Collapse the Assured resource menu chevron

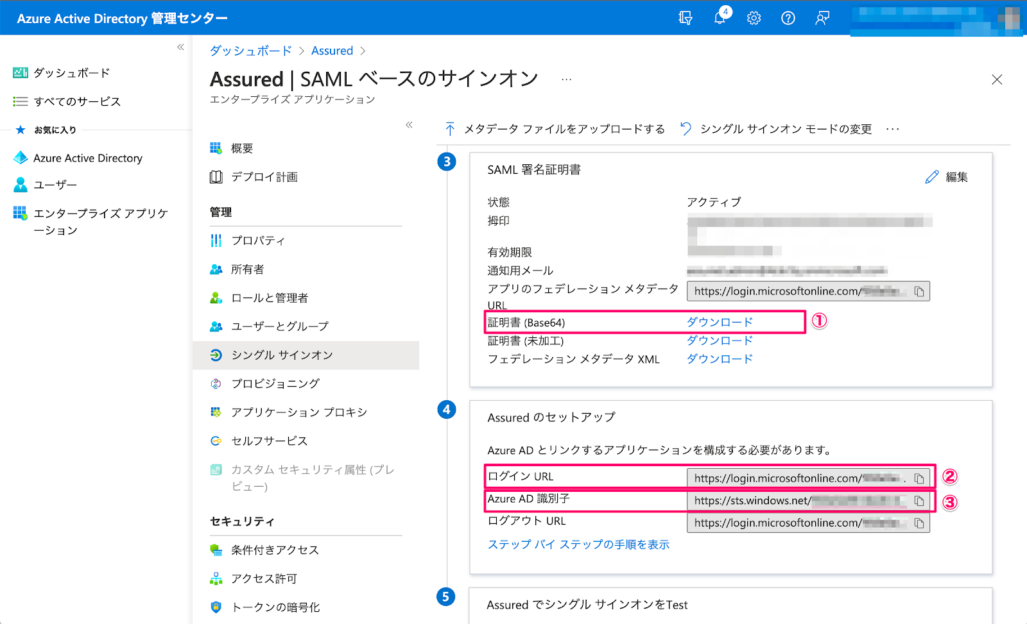coord(409,124)
